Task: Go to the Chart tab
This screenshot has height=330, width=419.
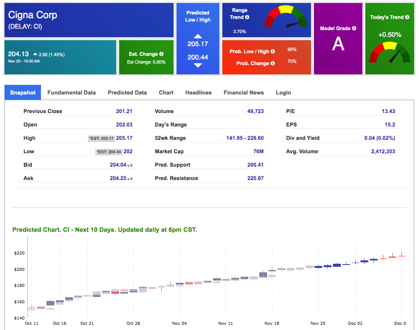Action: coord(166,92)
